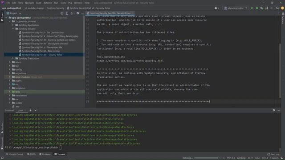Hide the Project panel with the minus icon
The image size is (285, 160).
[x=82, y=13]
